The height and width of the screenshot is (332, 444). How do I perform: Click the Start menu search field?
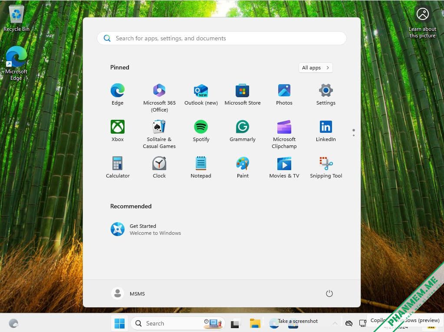coord(222,38)
